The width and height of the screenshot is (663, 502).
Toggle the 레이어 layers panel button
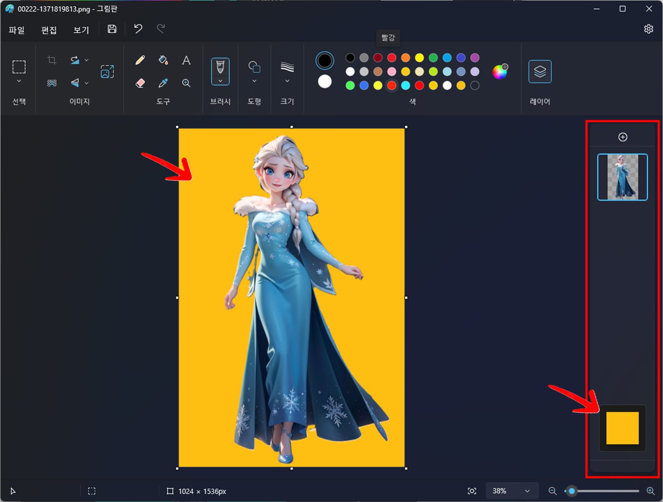540,71
